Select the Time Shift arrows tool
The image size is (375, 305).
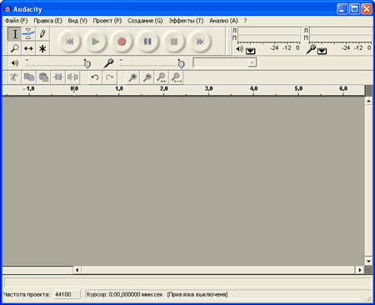point(28,48)
